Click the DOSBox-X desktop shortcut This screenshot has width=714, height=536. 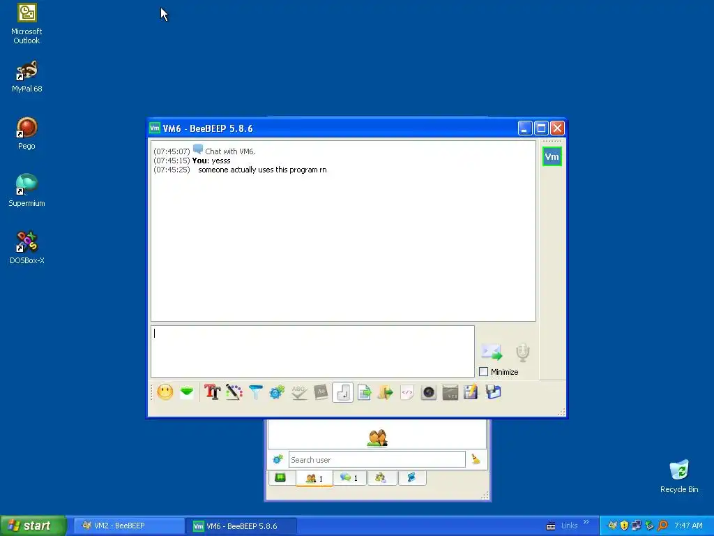pyautogui.click(x=27, y=248)
